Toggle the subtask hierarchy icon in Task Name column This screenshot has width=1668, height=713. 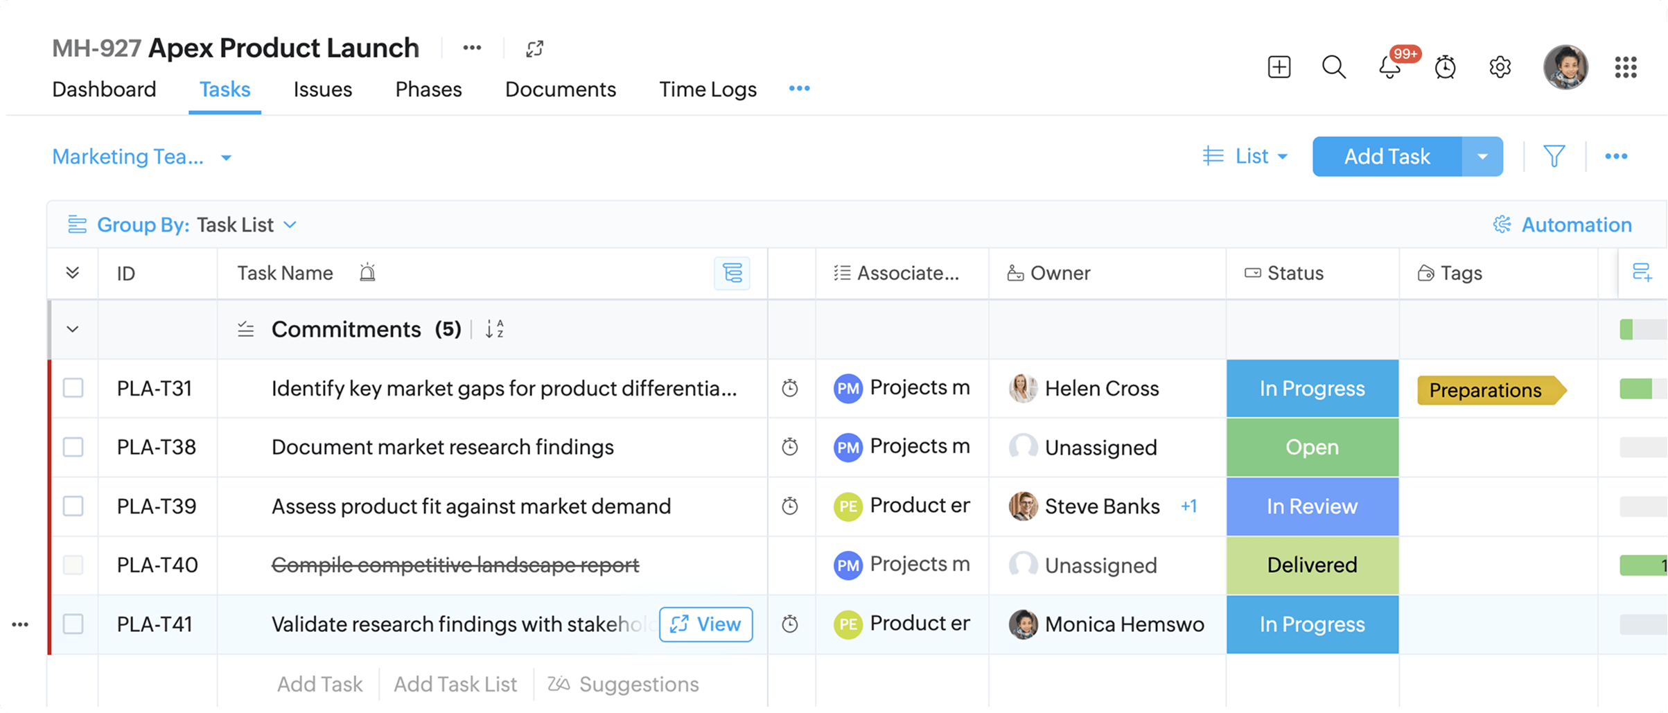pos(732,274)
